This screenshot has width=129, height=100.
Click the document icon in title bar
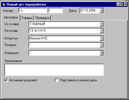[4, 4]
